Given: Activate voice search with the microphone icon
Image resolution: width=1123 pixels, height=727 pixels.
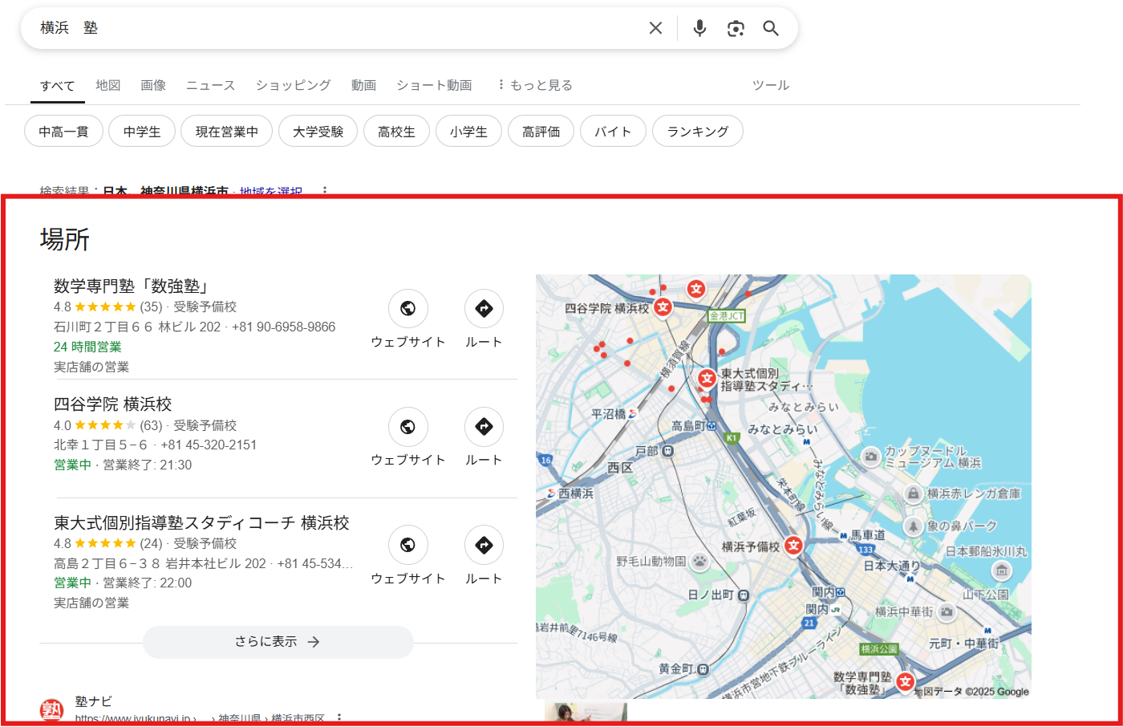Looking at the screenshot, I should click(699, 28).
